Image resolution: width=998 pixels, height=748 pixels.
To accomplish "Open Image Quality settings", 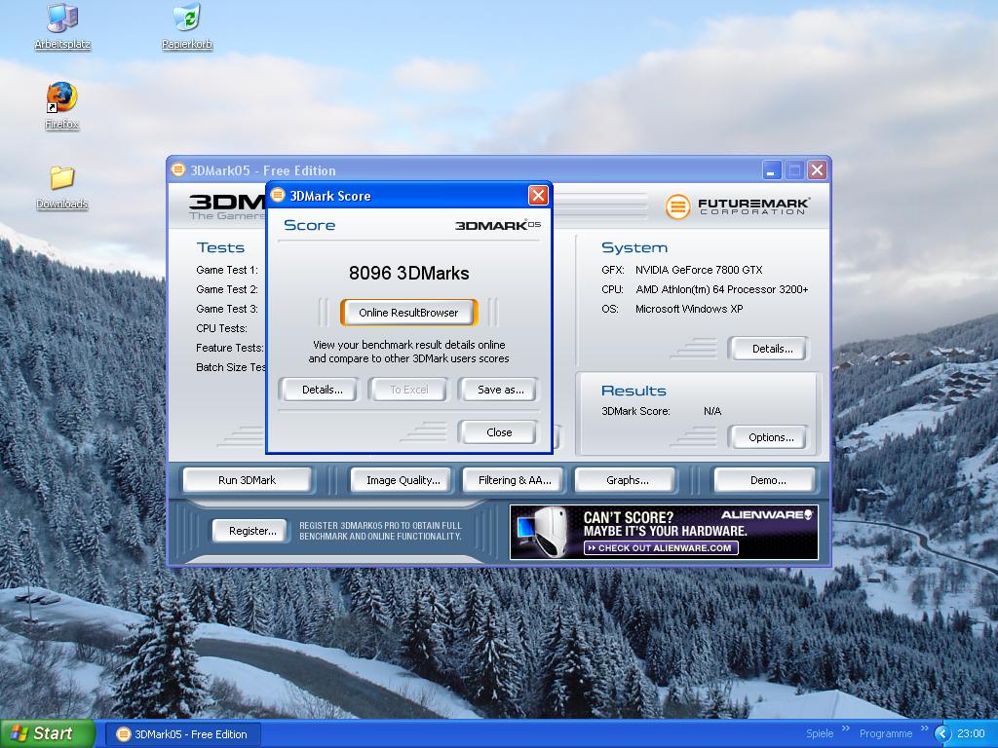I will [403, 480].
